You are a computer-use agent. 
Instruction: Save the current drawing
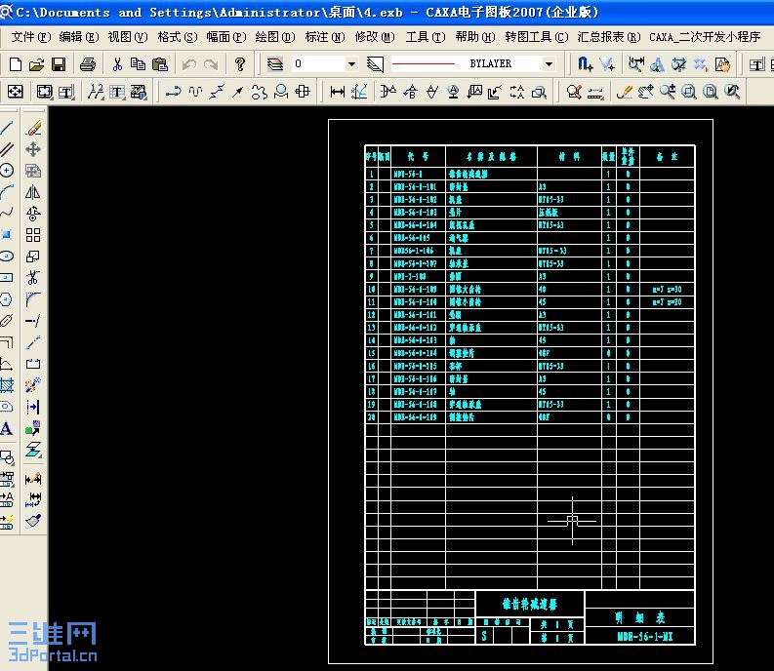pos(59,64)
